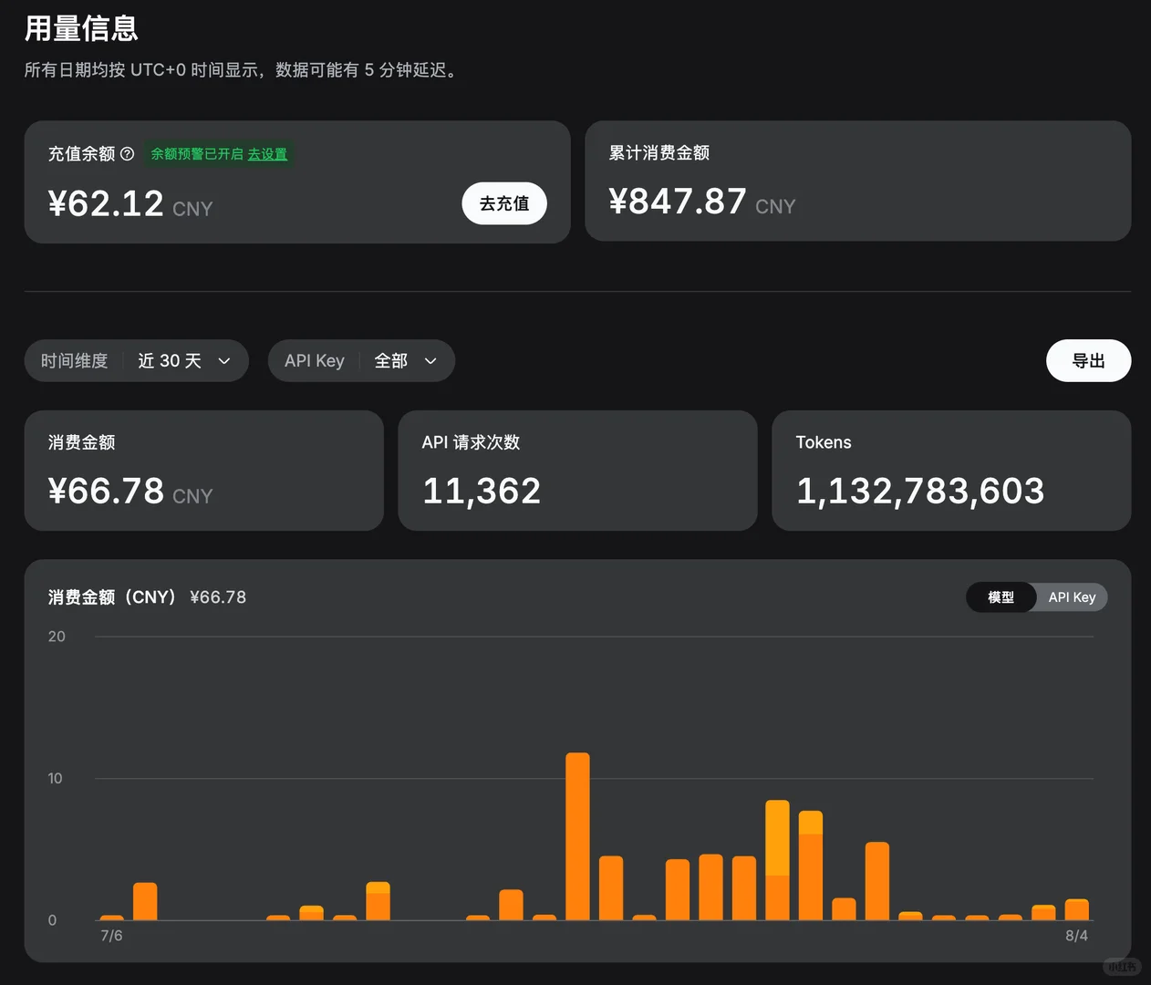Open the 时间维度 近 30 天 dropdown
The width and height of the screenshot is (1151, 985).
pos(137,361)
